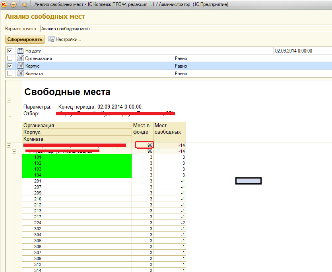The width and height of the screenshot is (332, 272).
Task: Click the calendar icon of На дату
Action: pyautogui.click(x=21, y=51)
